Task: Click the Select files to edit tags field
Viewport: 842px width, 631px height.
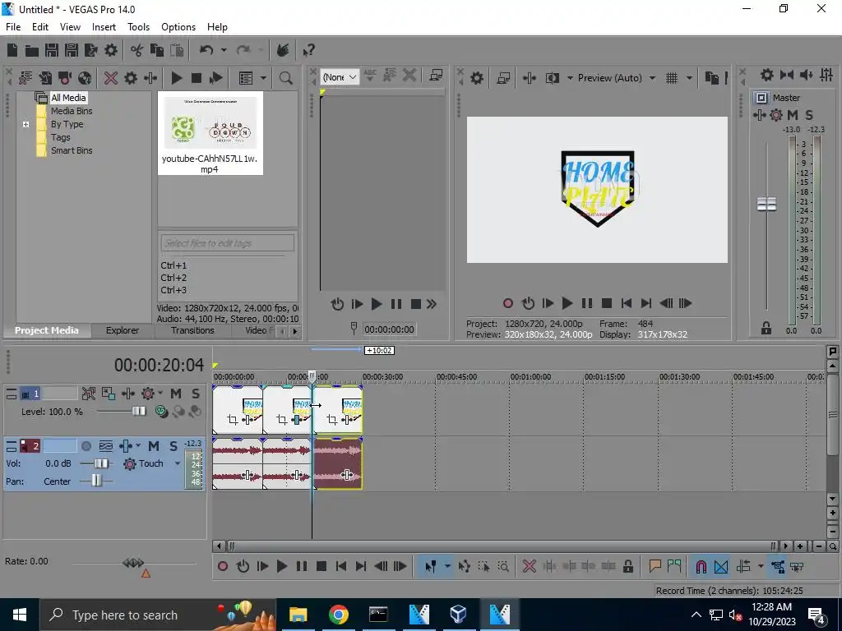Action: [x=227, y=243]
